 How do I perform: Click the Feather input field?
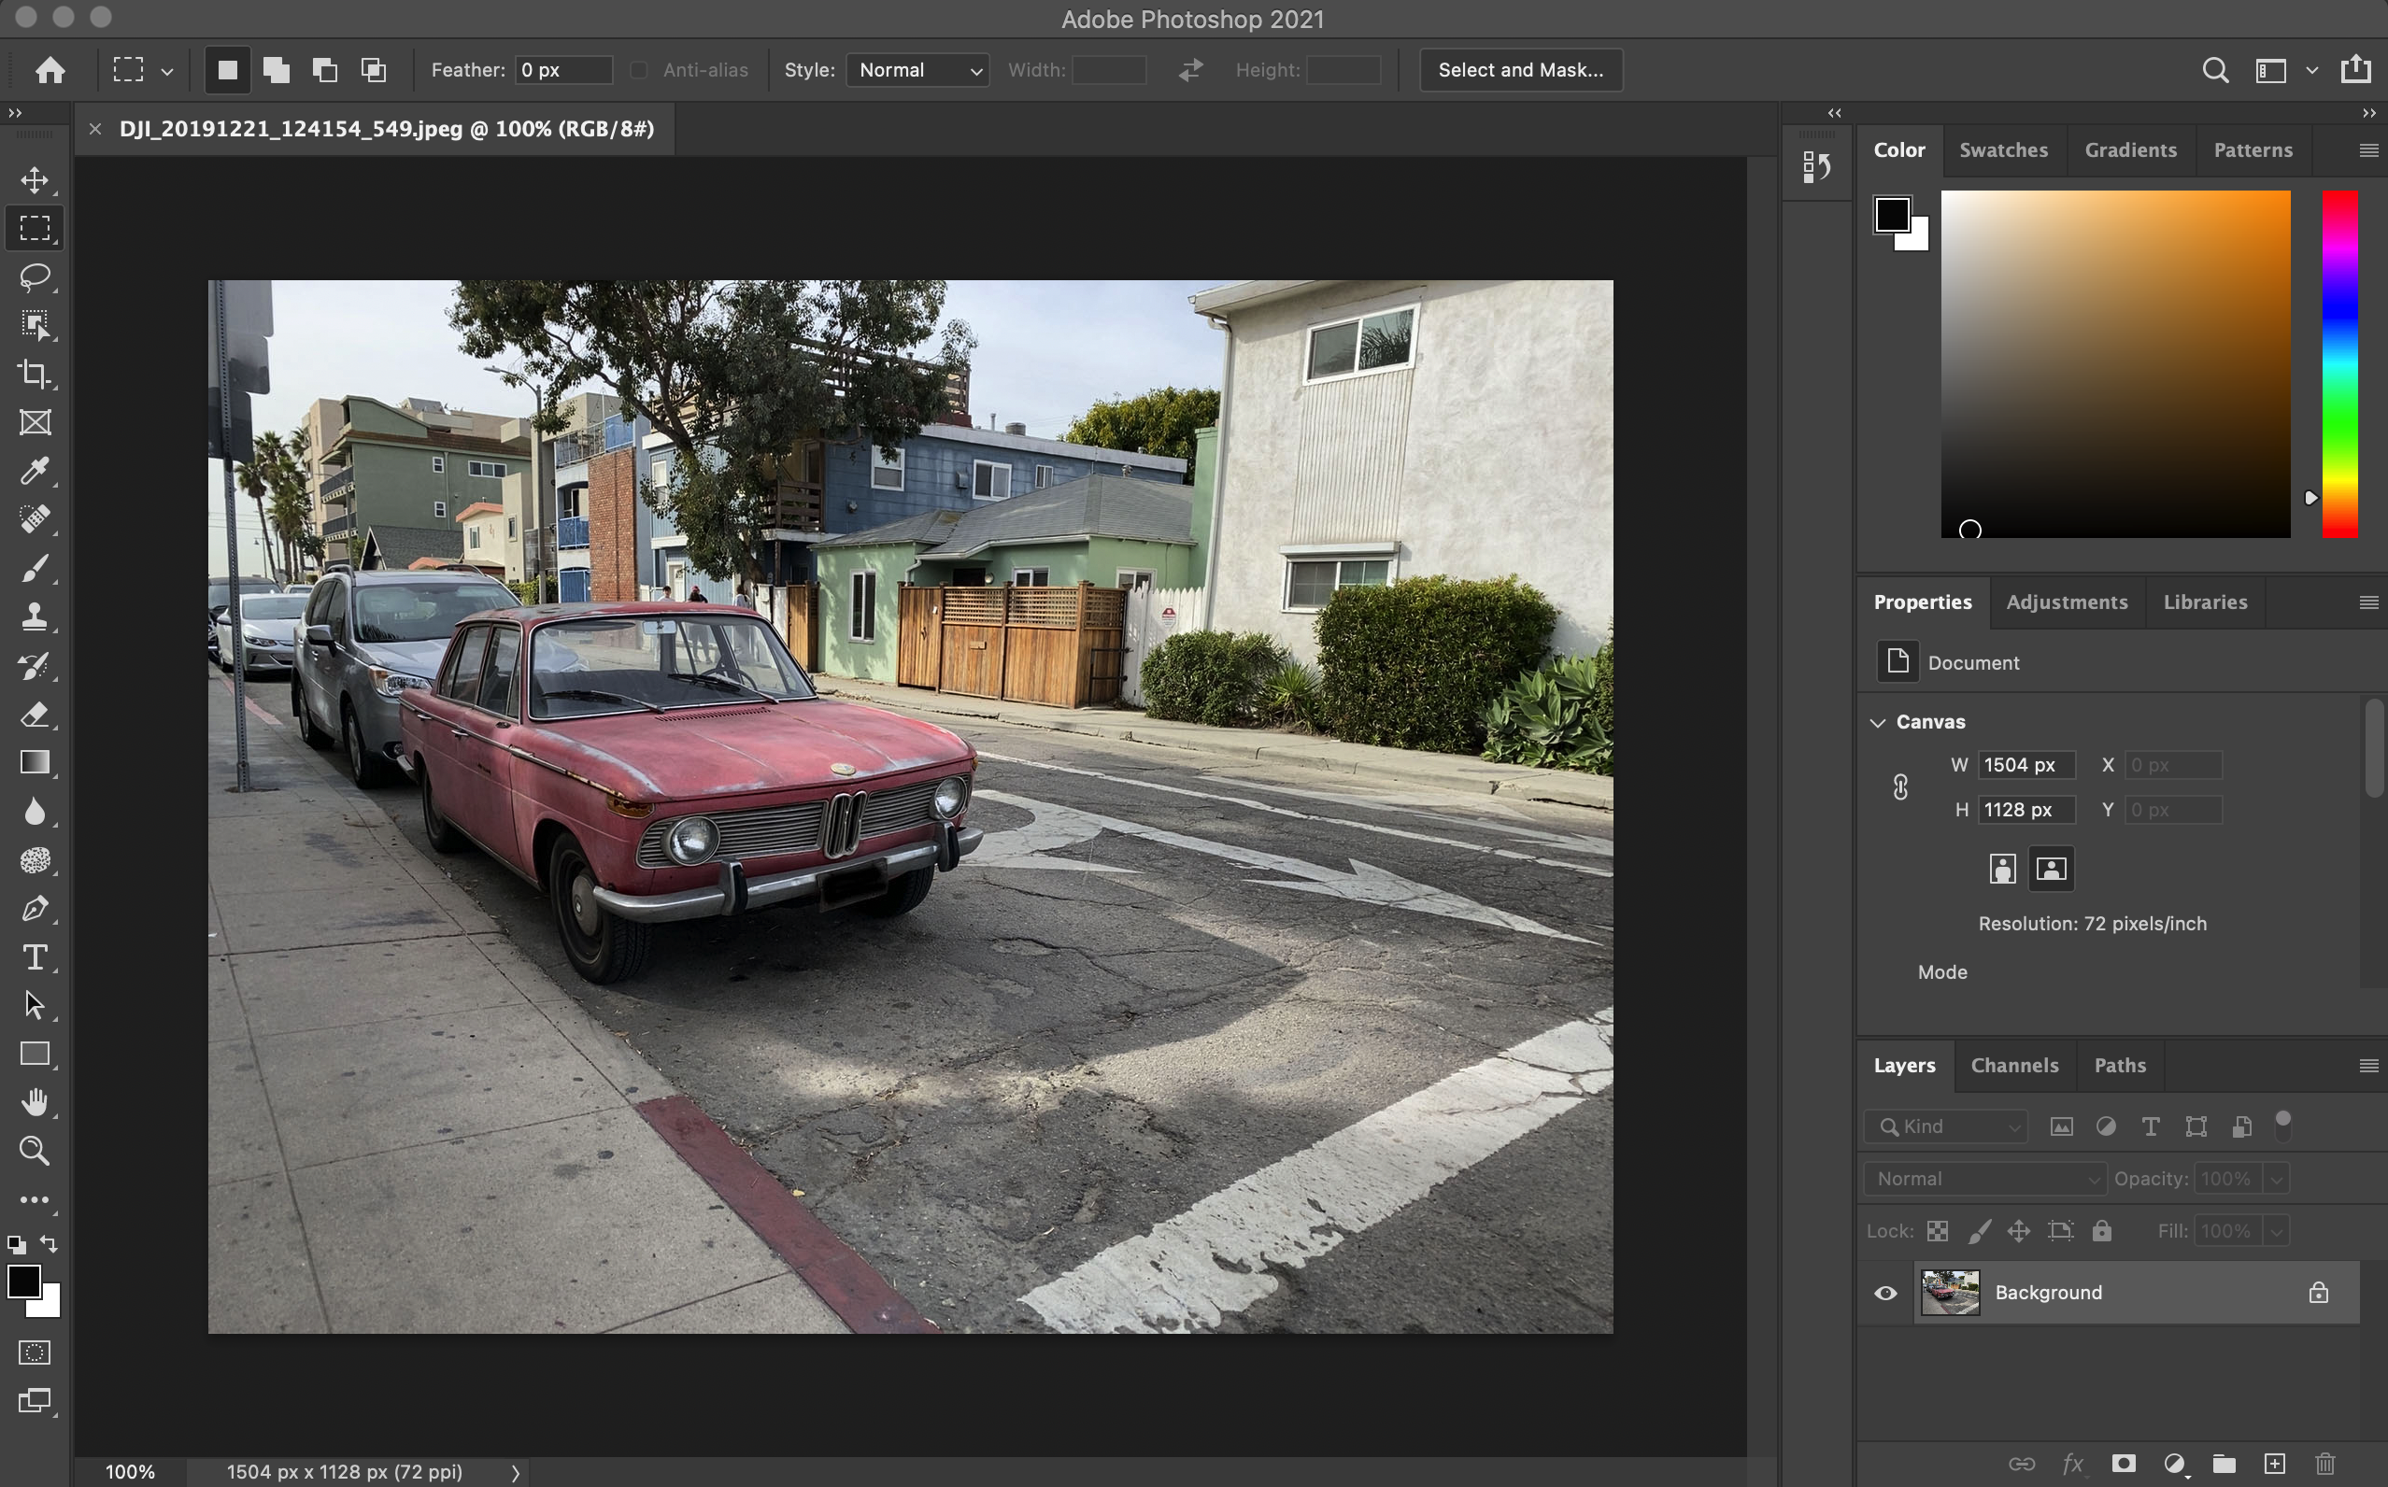pyautogui.click(x=562, y=70)
